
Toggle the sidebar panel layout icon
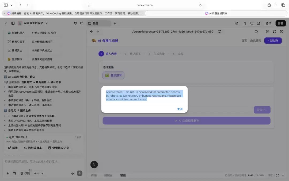tap(13, 23)
